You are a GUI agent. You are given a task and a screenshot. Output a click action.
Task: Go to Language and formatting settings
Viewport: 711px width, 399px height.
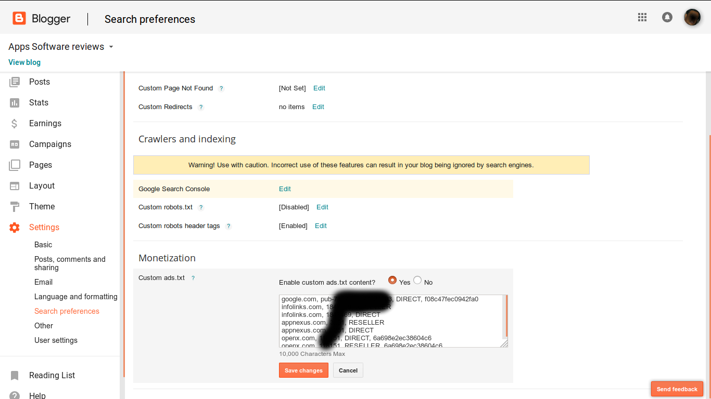76,297
